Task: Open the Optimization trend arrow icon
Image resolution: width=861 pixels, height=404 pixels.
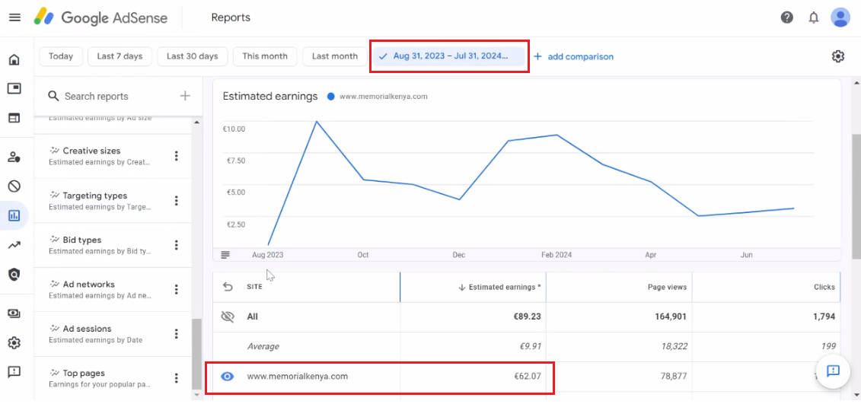Action: [x=14, y=245]
